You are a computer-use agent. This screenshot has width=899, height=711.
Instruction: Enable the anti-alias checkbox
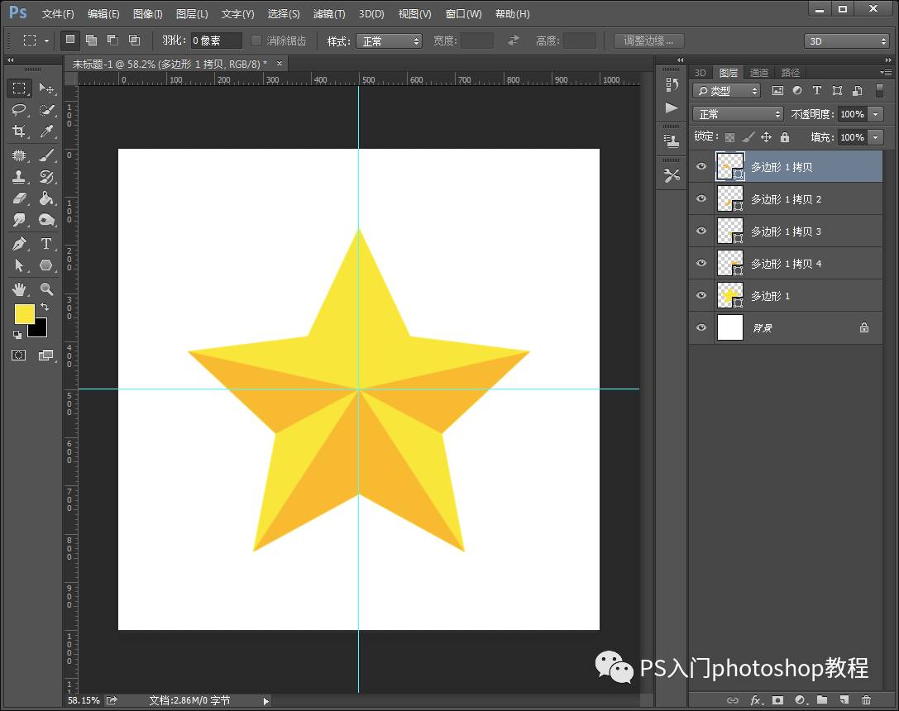pyautogui.click(x=256, y=41)
